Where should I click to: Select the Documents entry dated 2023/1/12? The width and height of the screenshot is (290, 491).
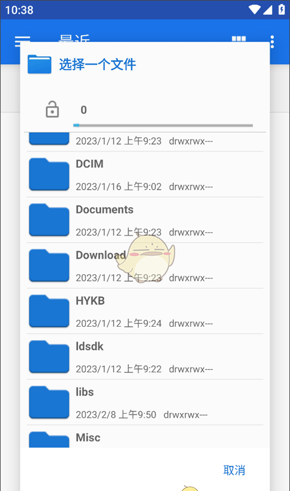[x=145, y=220]
